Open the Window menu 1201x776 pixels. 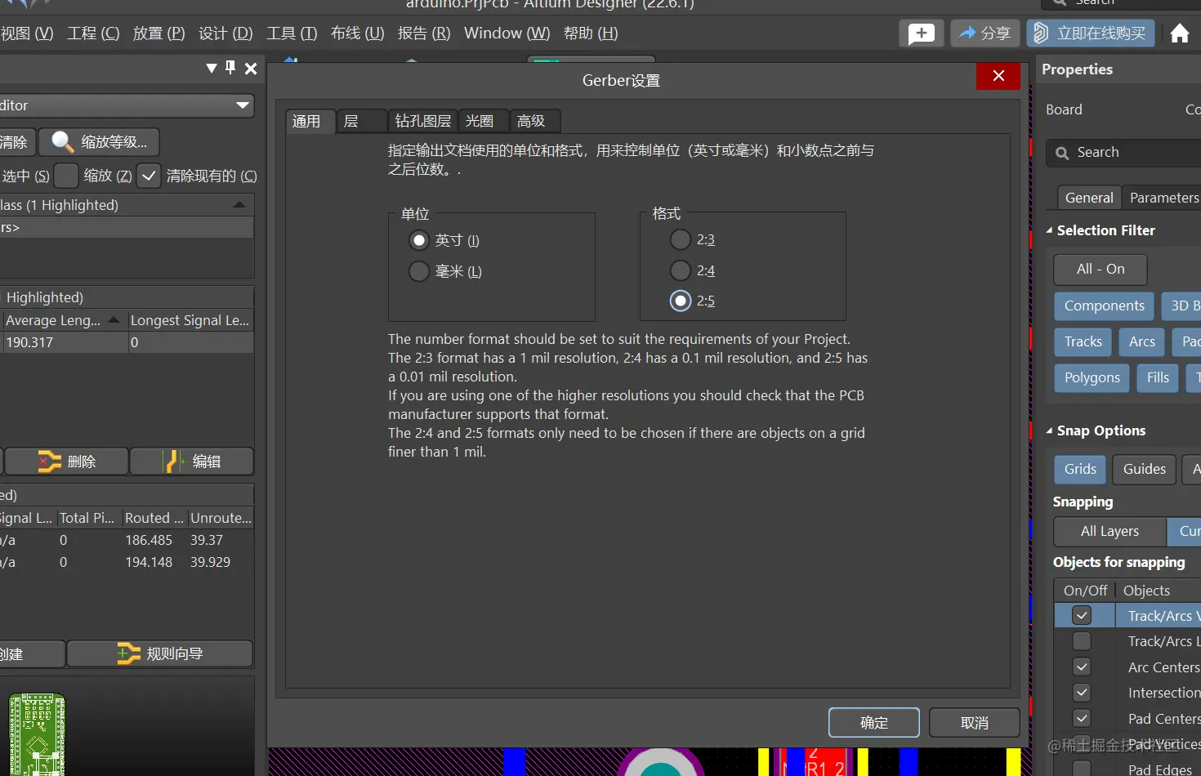507,33
